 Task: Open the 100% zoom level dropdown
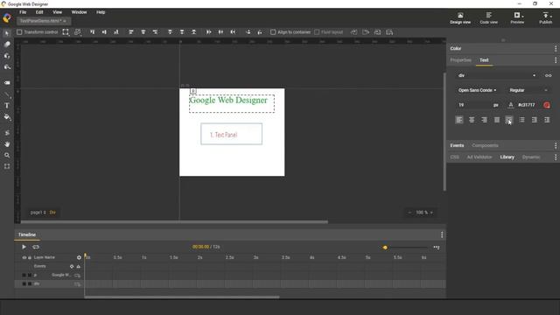click(424, 213)
